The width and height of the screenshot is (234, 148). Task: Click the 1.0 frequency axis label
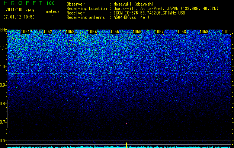tap(3, 67)
